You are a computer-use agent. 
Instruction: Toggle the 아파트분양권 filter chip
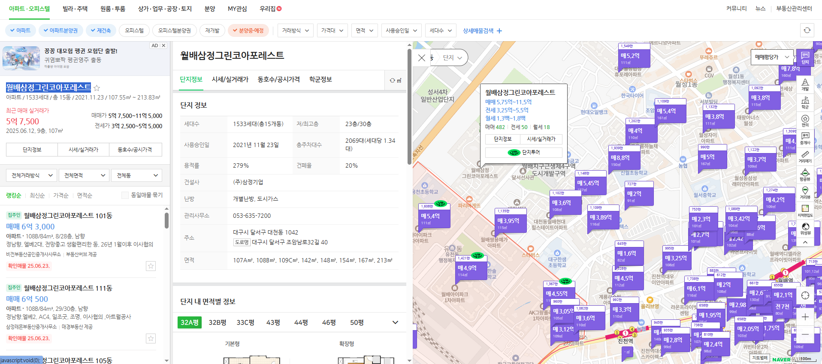[x=60, y=30]
